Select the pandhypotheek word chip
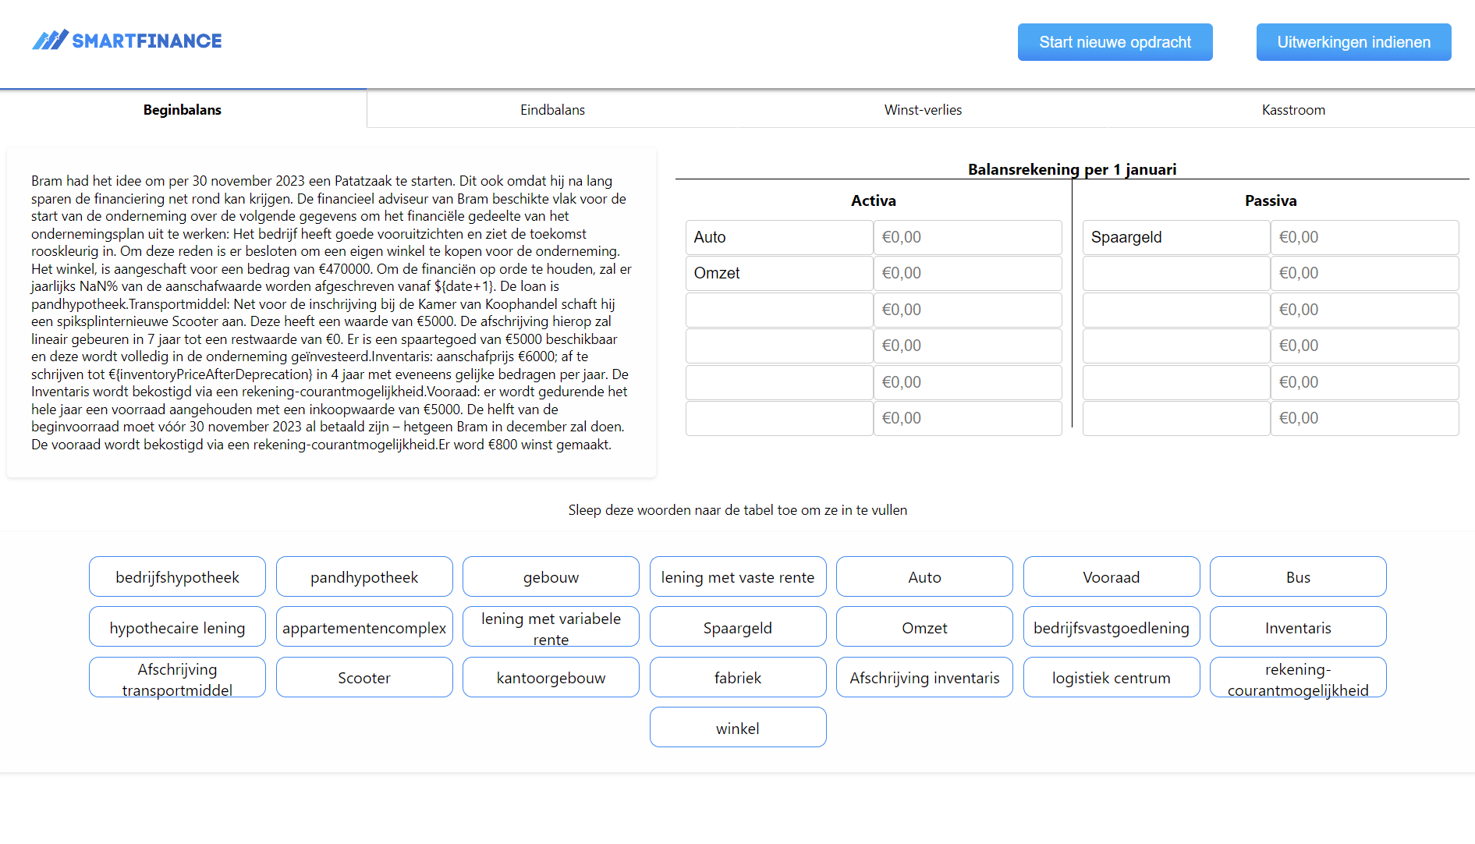 (x=363, y=576)
